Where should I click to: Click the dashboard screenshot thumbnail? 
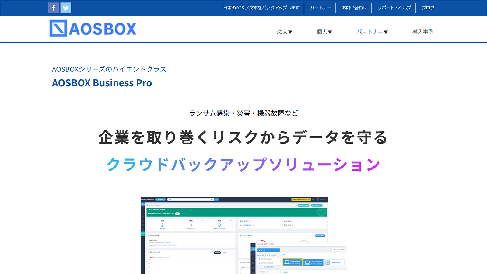point(243,235)
